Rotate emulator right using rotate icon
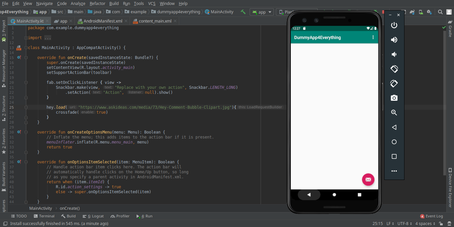 [x=394, y=84]
